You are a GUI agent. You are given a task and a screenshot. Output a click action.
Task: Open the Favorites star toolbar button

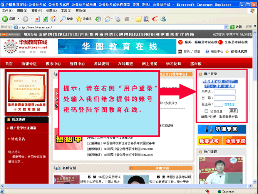pos(84,19)
